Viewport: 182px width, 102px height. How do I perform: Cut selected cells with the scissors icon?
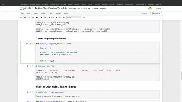coord(29,18)
